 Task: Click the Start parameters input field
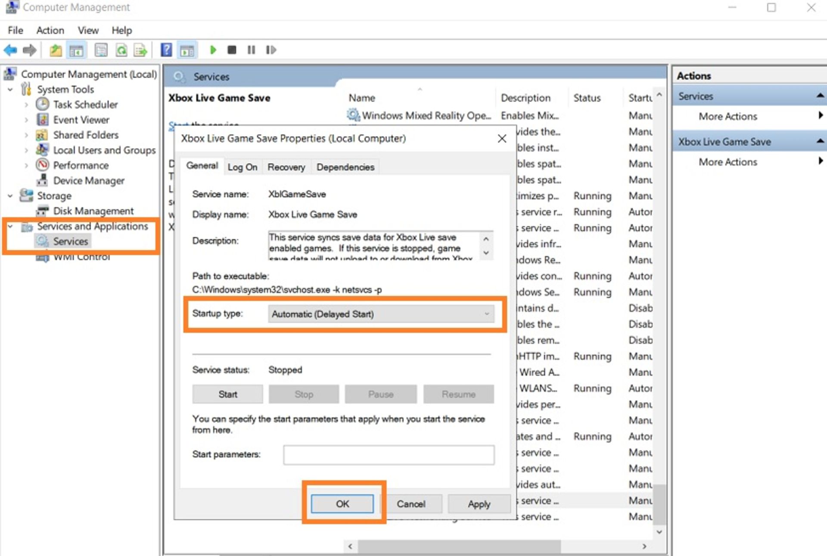389,455
